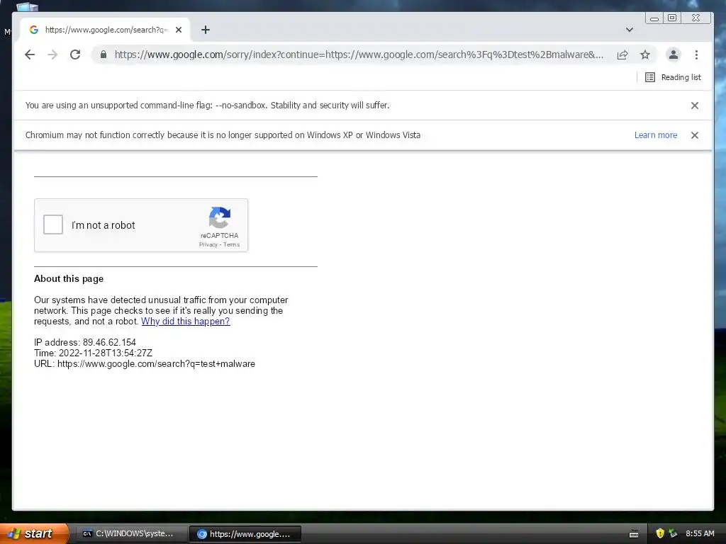Restore down the Chromium window
The image size is (726, 544).
pyautogui.click(x=672, y=18)
